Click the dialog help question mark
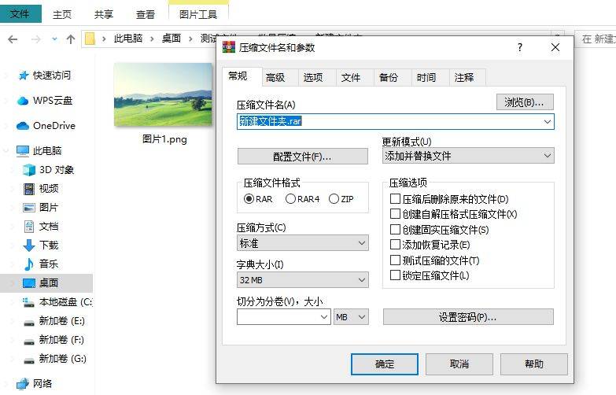Screen dimensions: 616x395 tap(520, 47)
